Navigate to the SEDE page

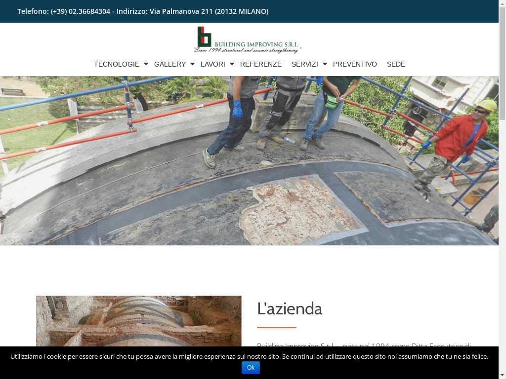(x=396, y=64)
